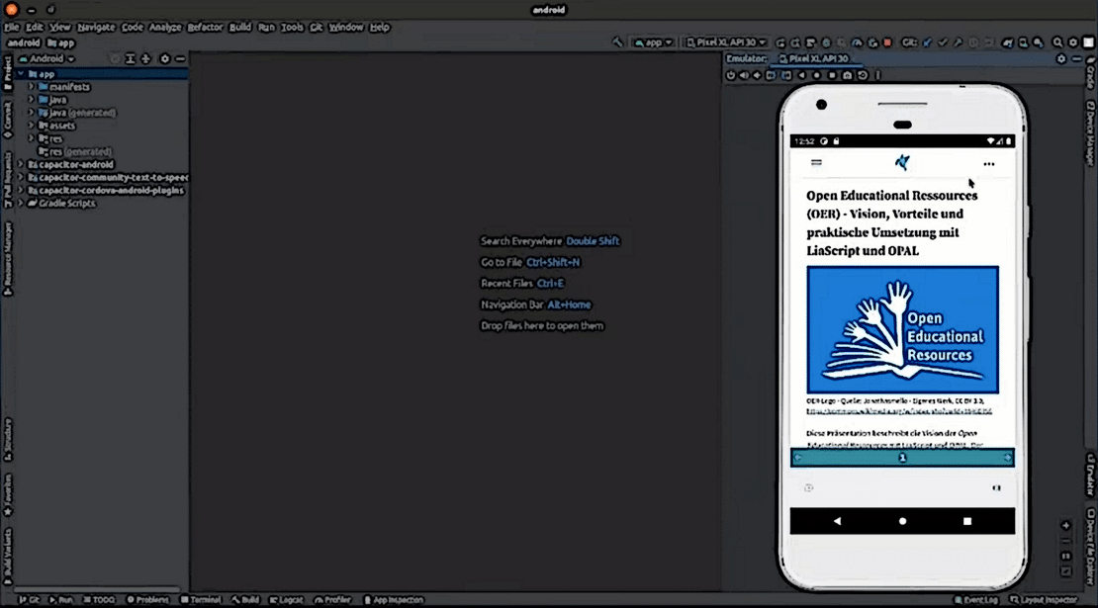The height and width of the screenshot is (608, 1098).
Task: Open three-dot options in LiaScript app
Action: pos(988,164)
